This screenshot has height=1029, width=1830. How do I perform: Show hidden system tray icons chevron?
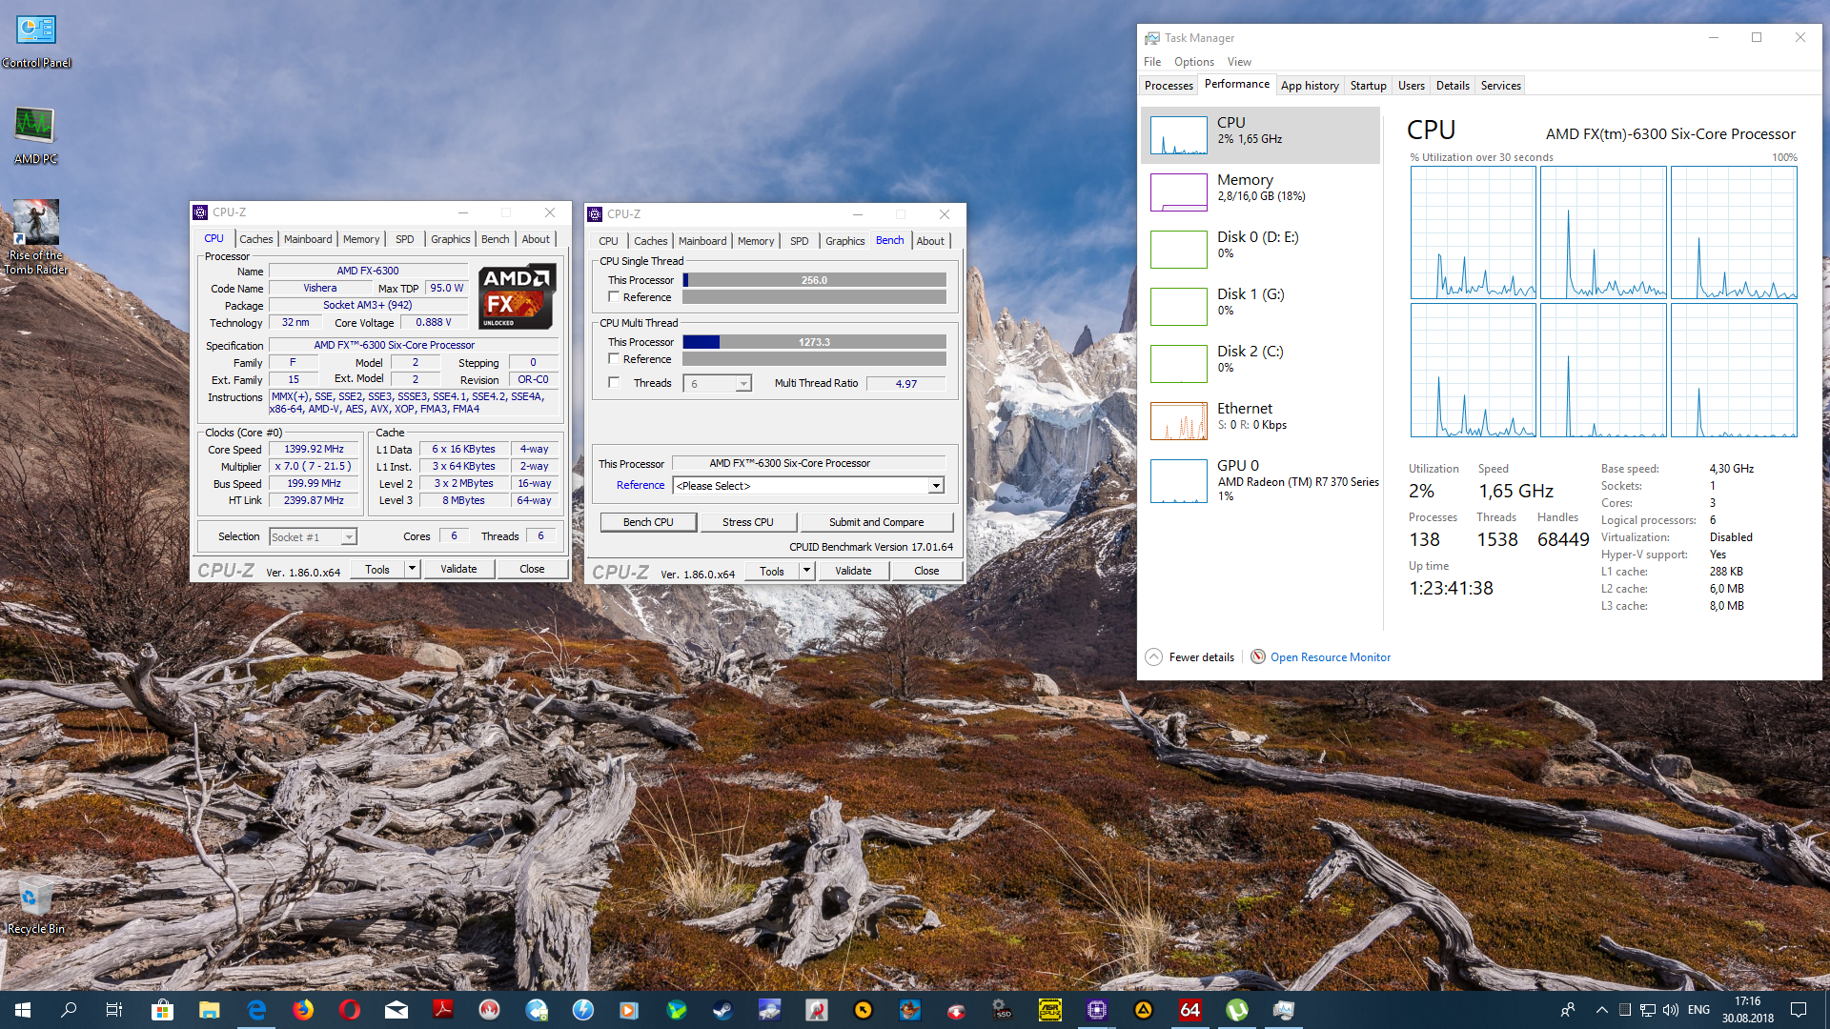point(1602,1010)
